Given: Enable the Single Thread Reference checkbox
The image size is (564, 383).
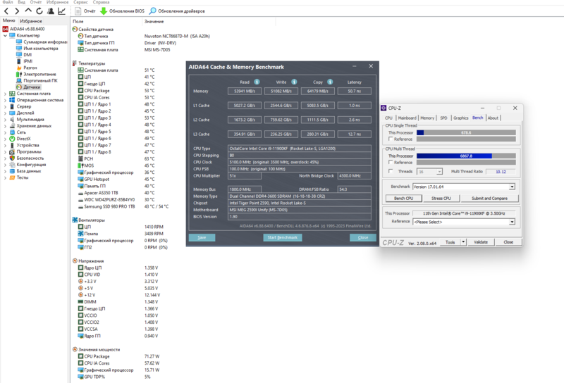Looking at the screenshot, I should pyautogui.click(x=391, y=139).
